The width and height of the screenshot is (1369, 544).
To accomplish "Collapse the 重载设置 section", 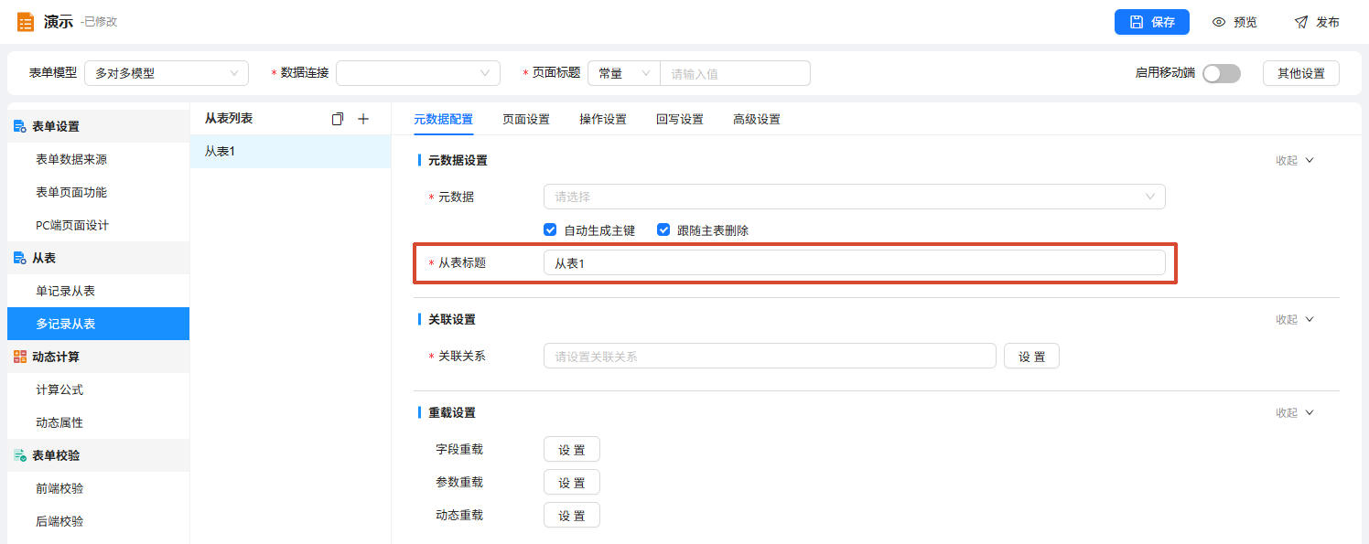I will [x=1295, y=412].
